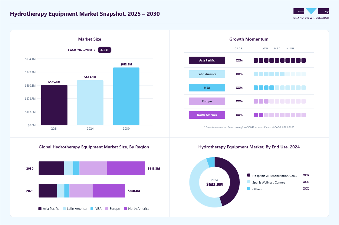
Task: Click the $660.1M total for 2025
Action: click(134, 191)
